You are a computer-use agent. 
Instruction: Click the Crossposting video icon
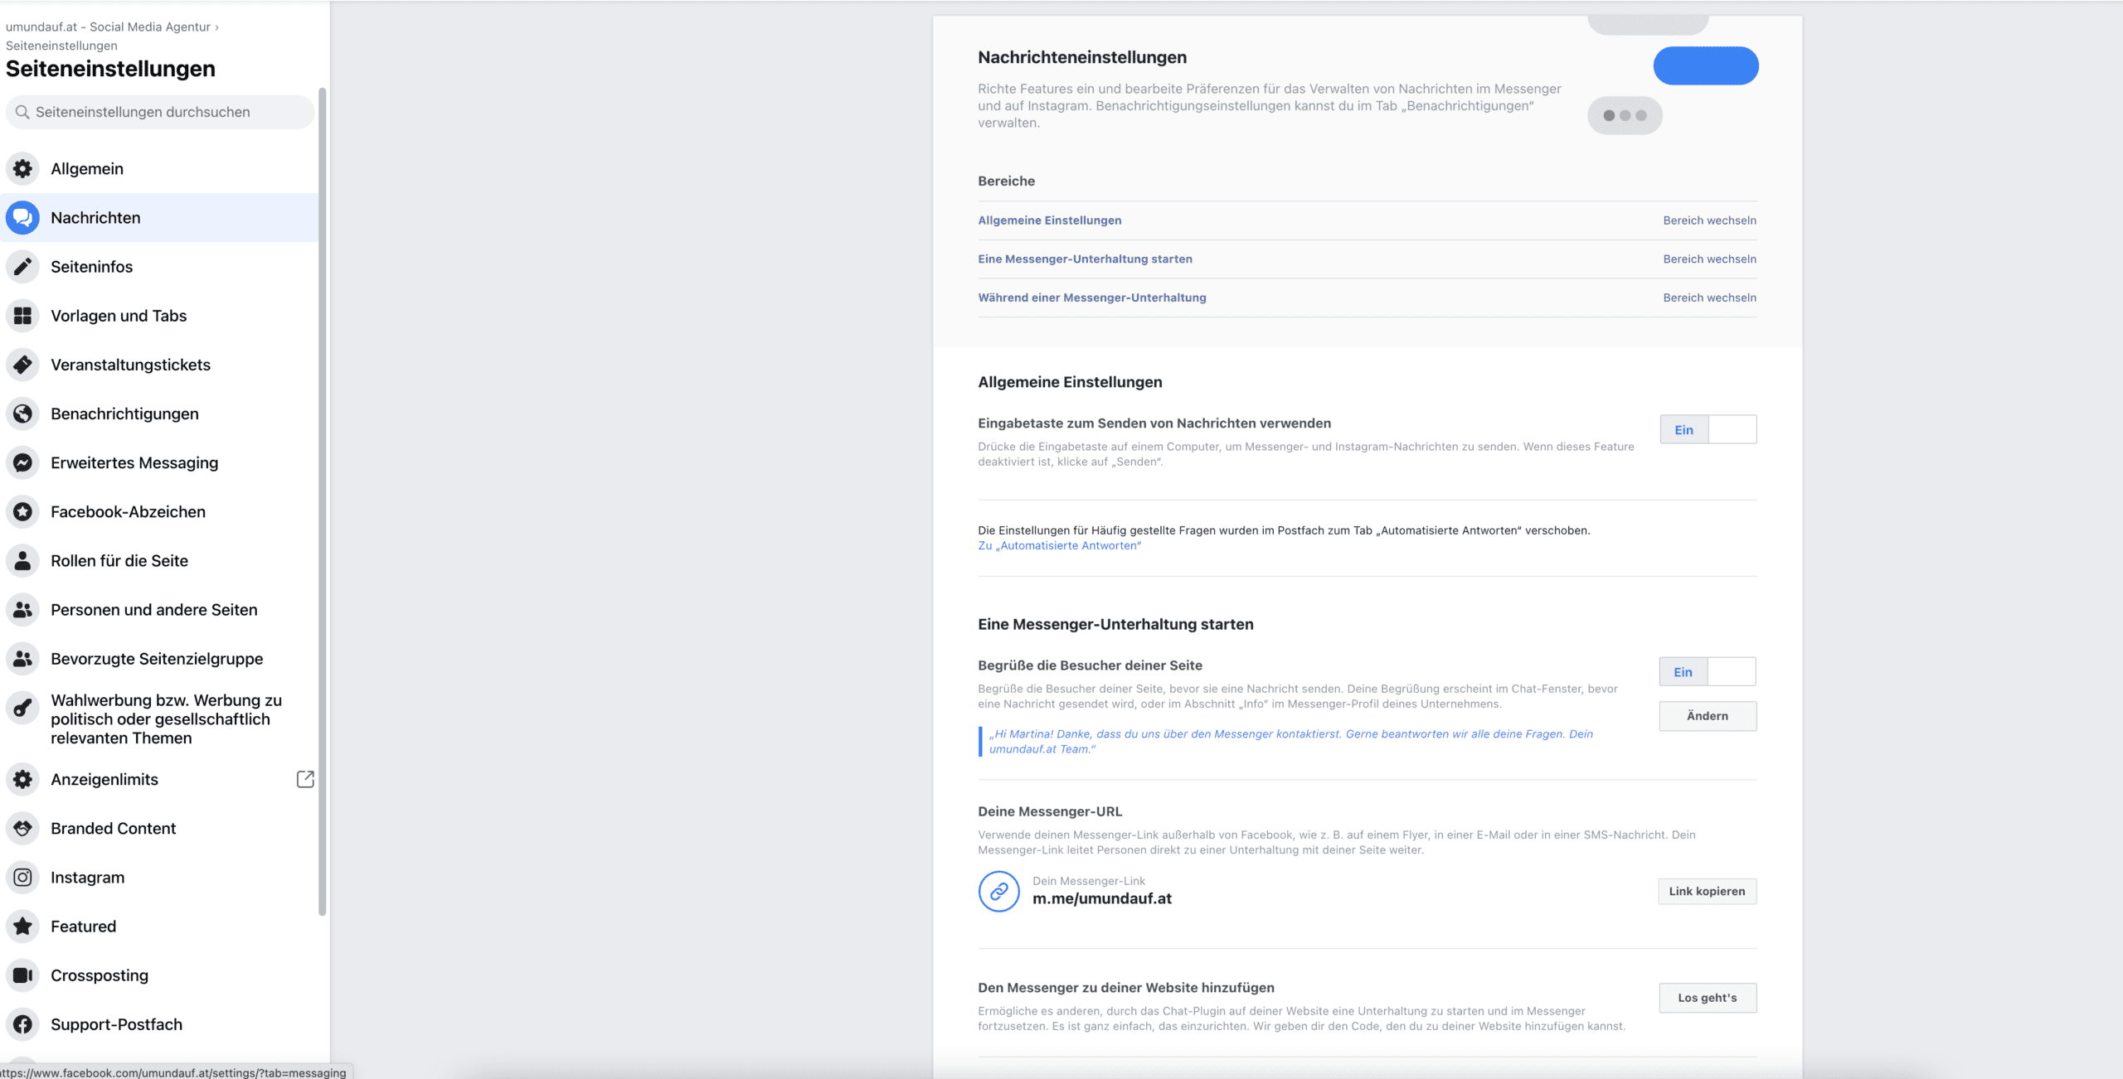(23, 975)
